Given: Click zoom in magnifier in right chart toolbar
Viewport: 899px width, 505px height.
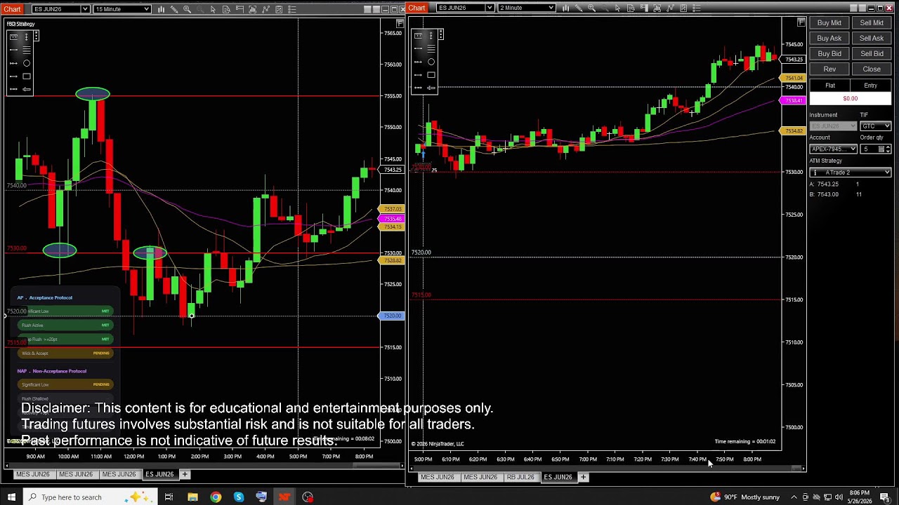Looking at the screenshot, I should 591,8.
